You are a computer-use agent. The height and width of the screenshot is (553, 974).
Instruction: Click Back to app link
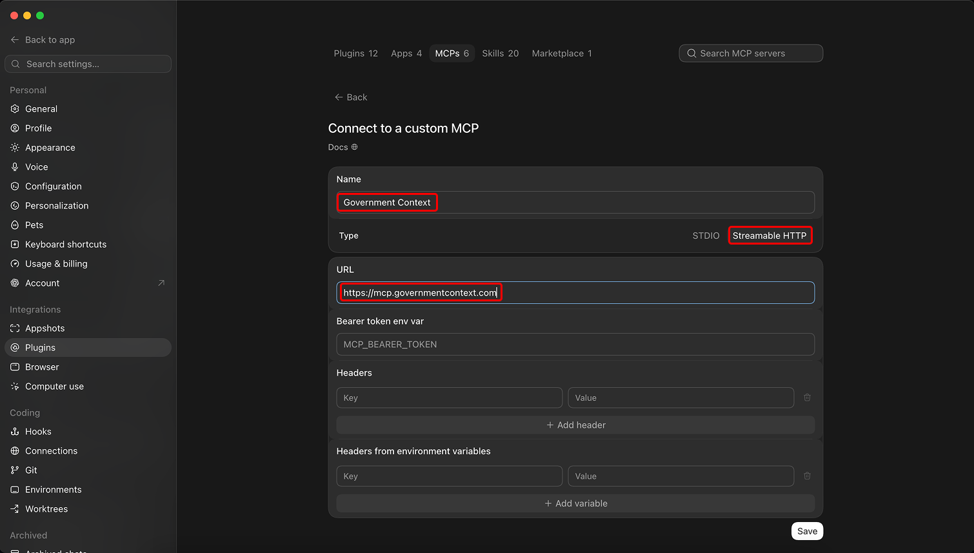pos(43,40)
